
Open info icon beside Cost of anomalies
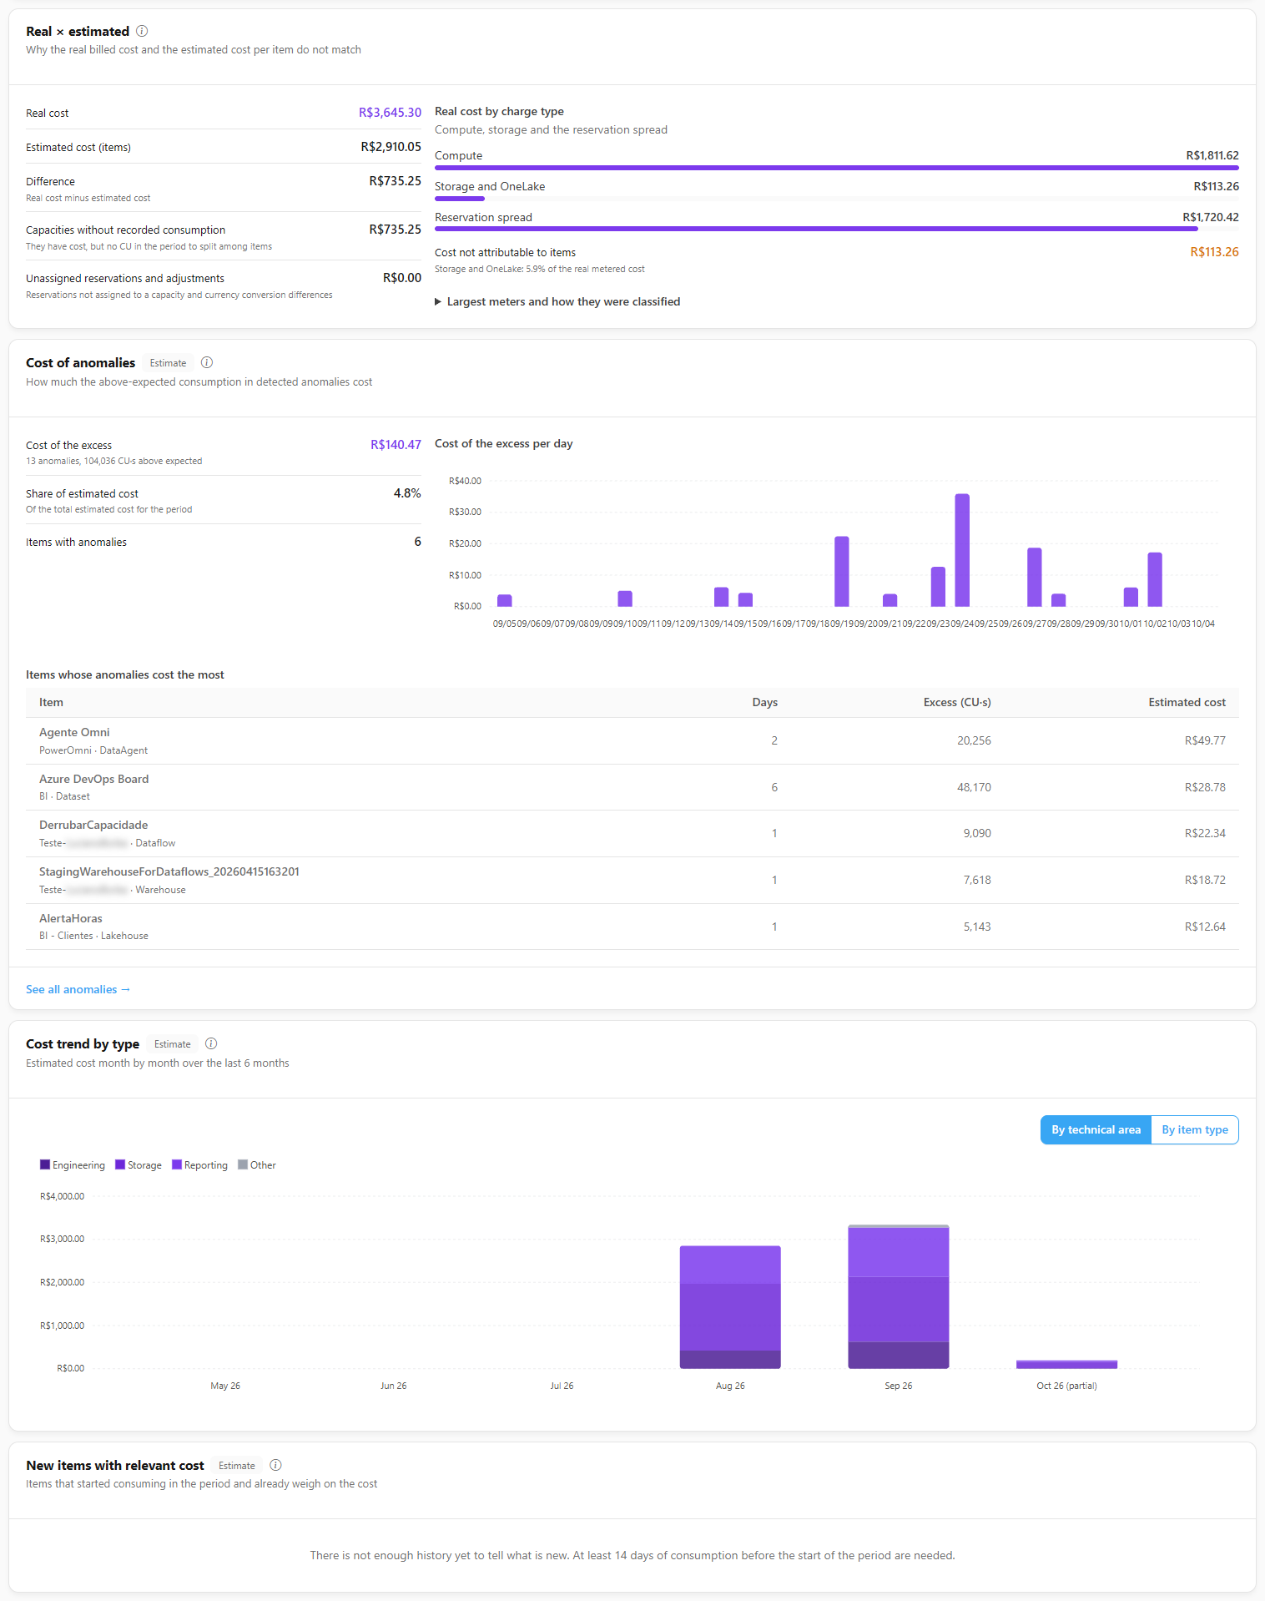click(207, 362)
